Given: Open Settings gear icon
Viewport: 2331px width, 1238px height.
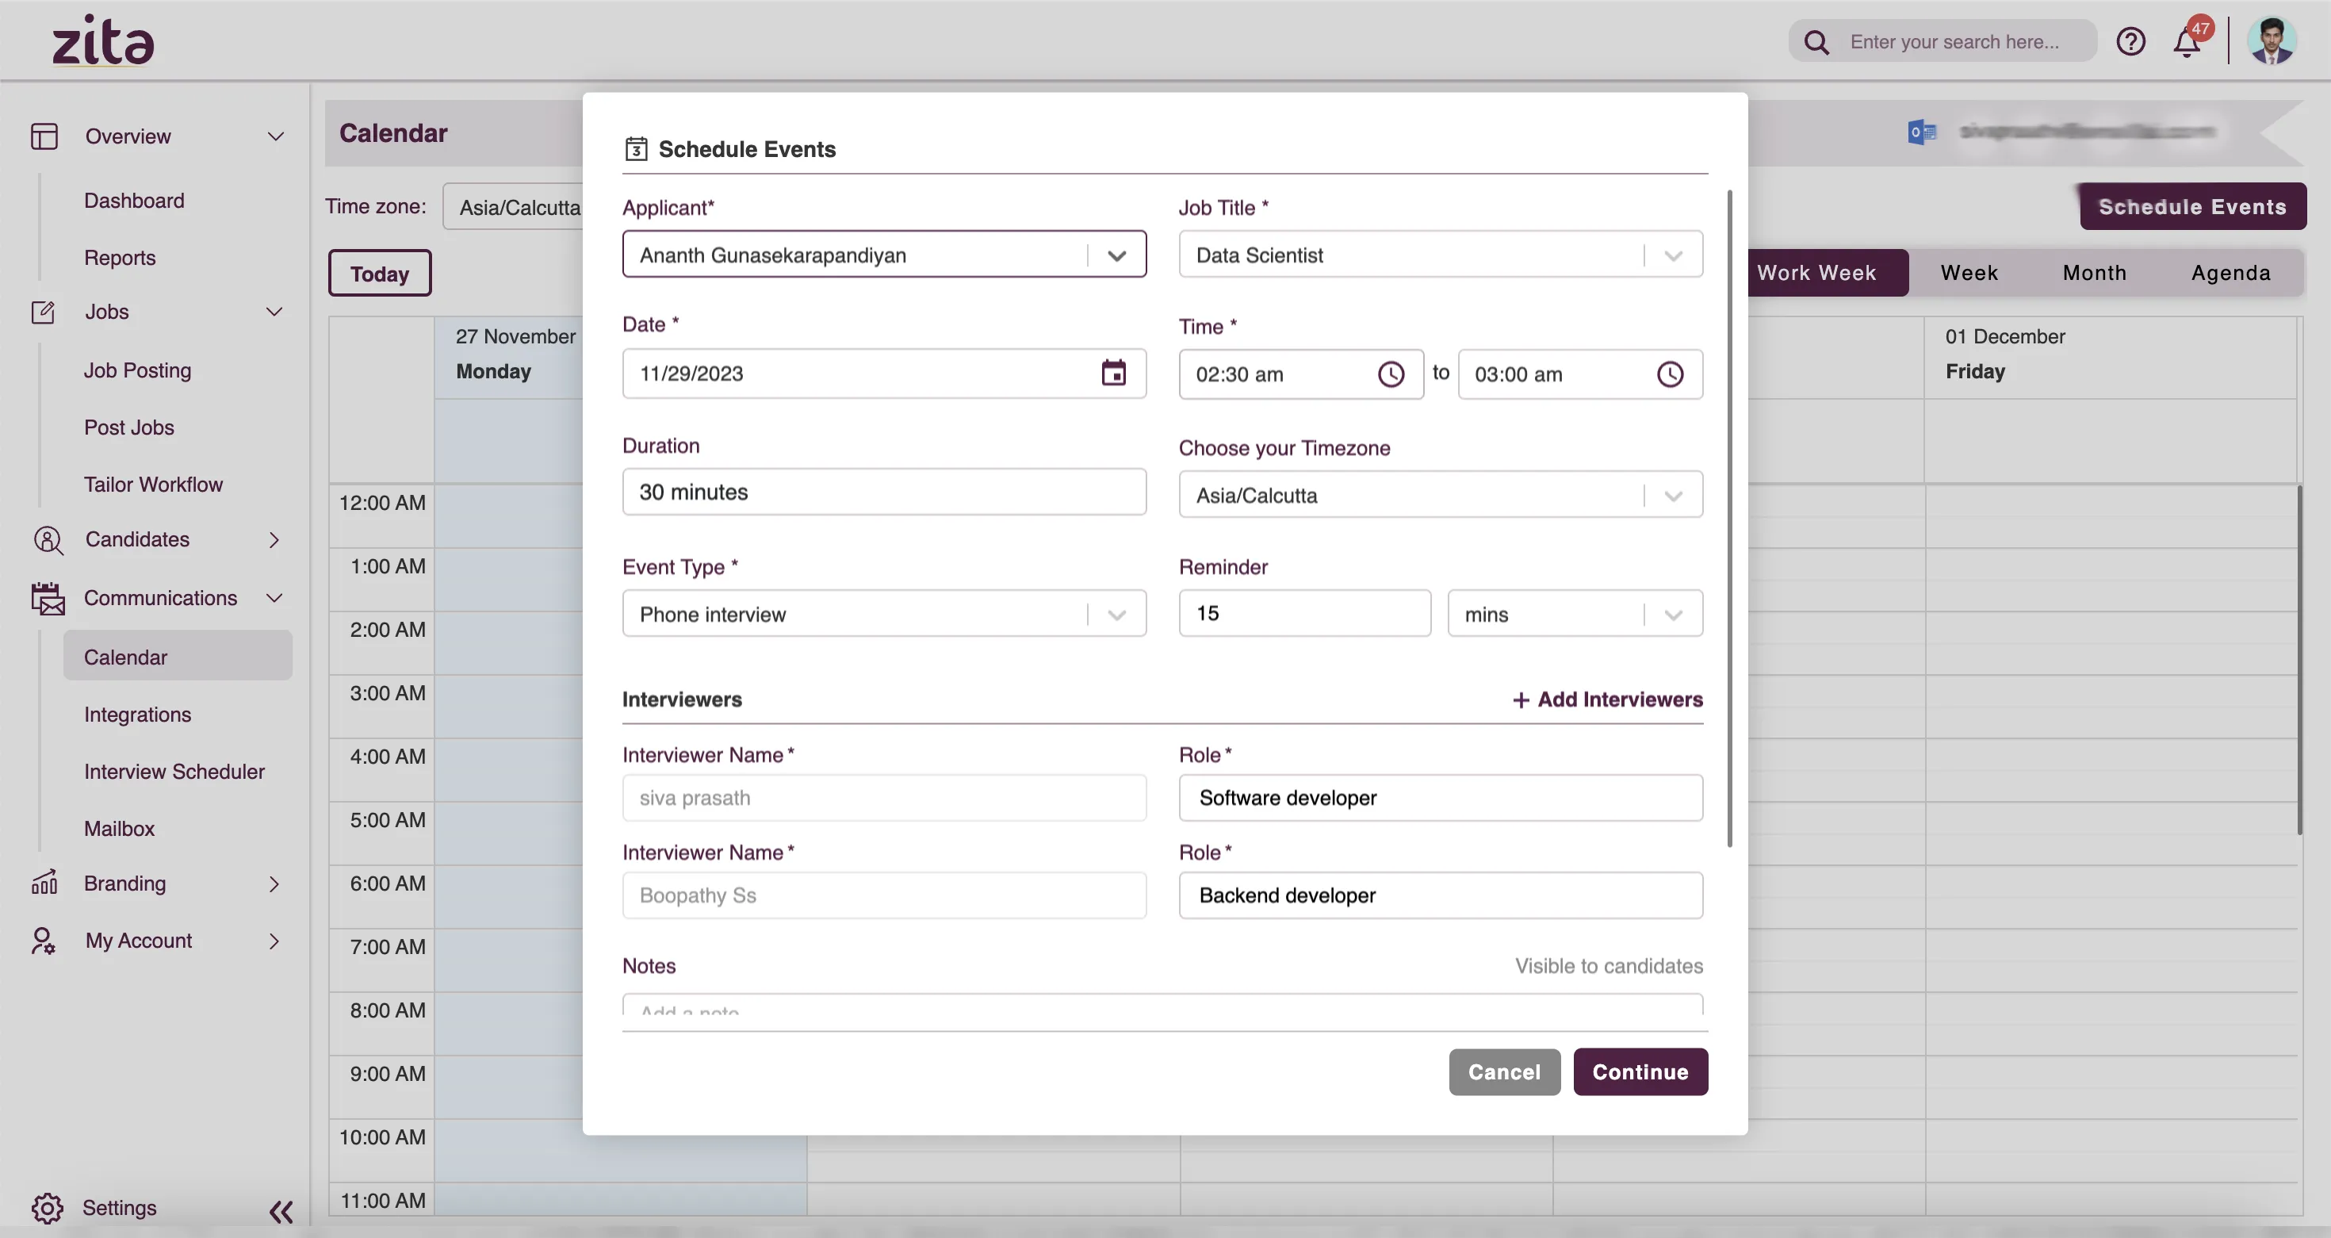Looking at the screenshot, I should click(x=47, y=1208).
